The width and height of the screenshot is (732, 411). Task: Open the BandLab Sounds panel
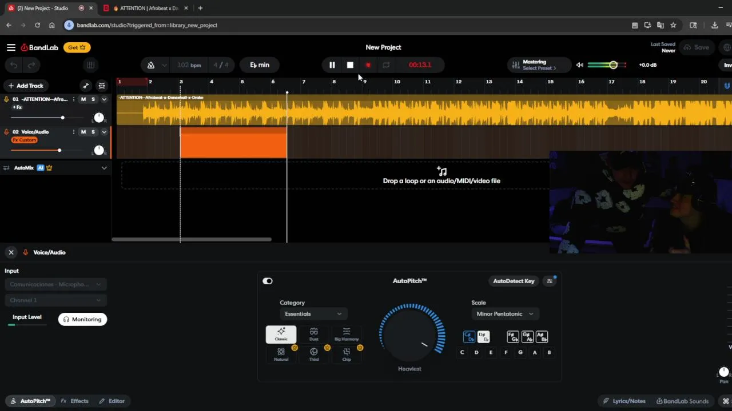click(682, 401)
